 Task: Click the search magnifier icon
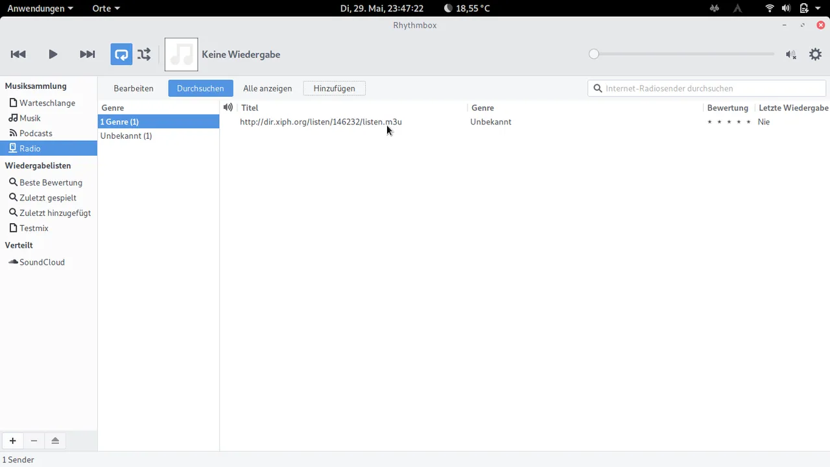[597, 88]
